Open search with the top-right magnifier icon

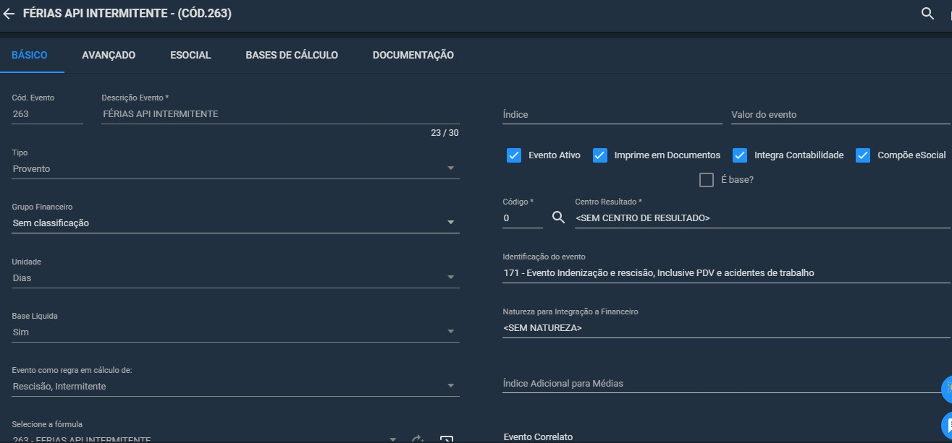pyautogui.click(x=927, y=14)
